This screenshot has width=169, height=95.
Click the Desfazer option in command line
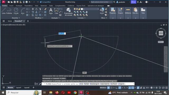click(114, 84)
